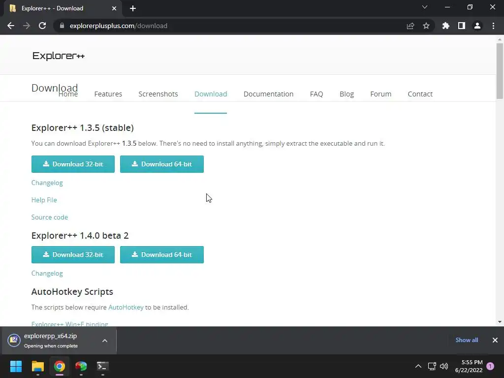The height and width of the screenshot is (378, 504).
Task: View site info via the lock icon
Action: pyautogui.click(x=62, y=26)
